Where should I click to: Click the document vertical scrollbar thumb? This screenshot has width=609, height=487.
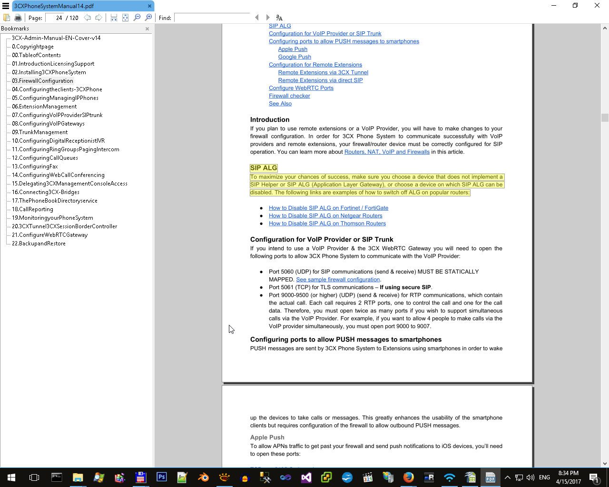(605, 117)
